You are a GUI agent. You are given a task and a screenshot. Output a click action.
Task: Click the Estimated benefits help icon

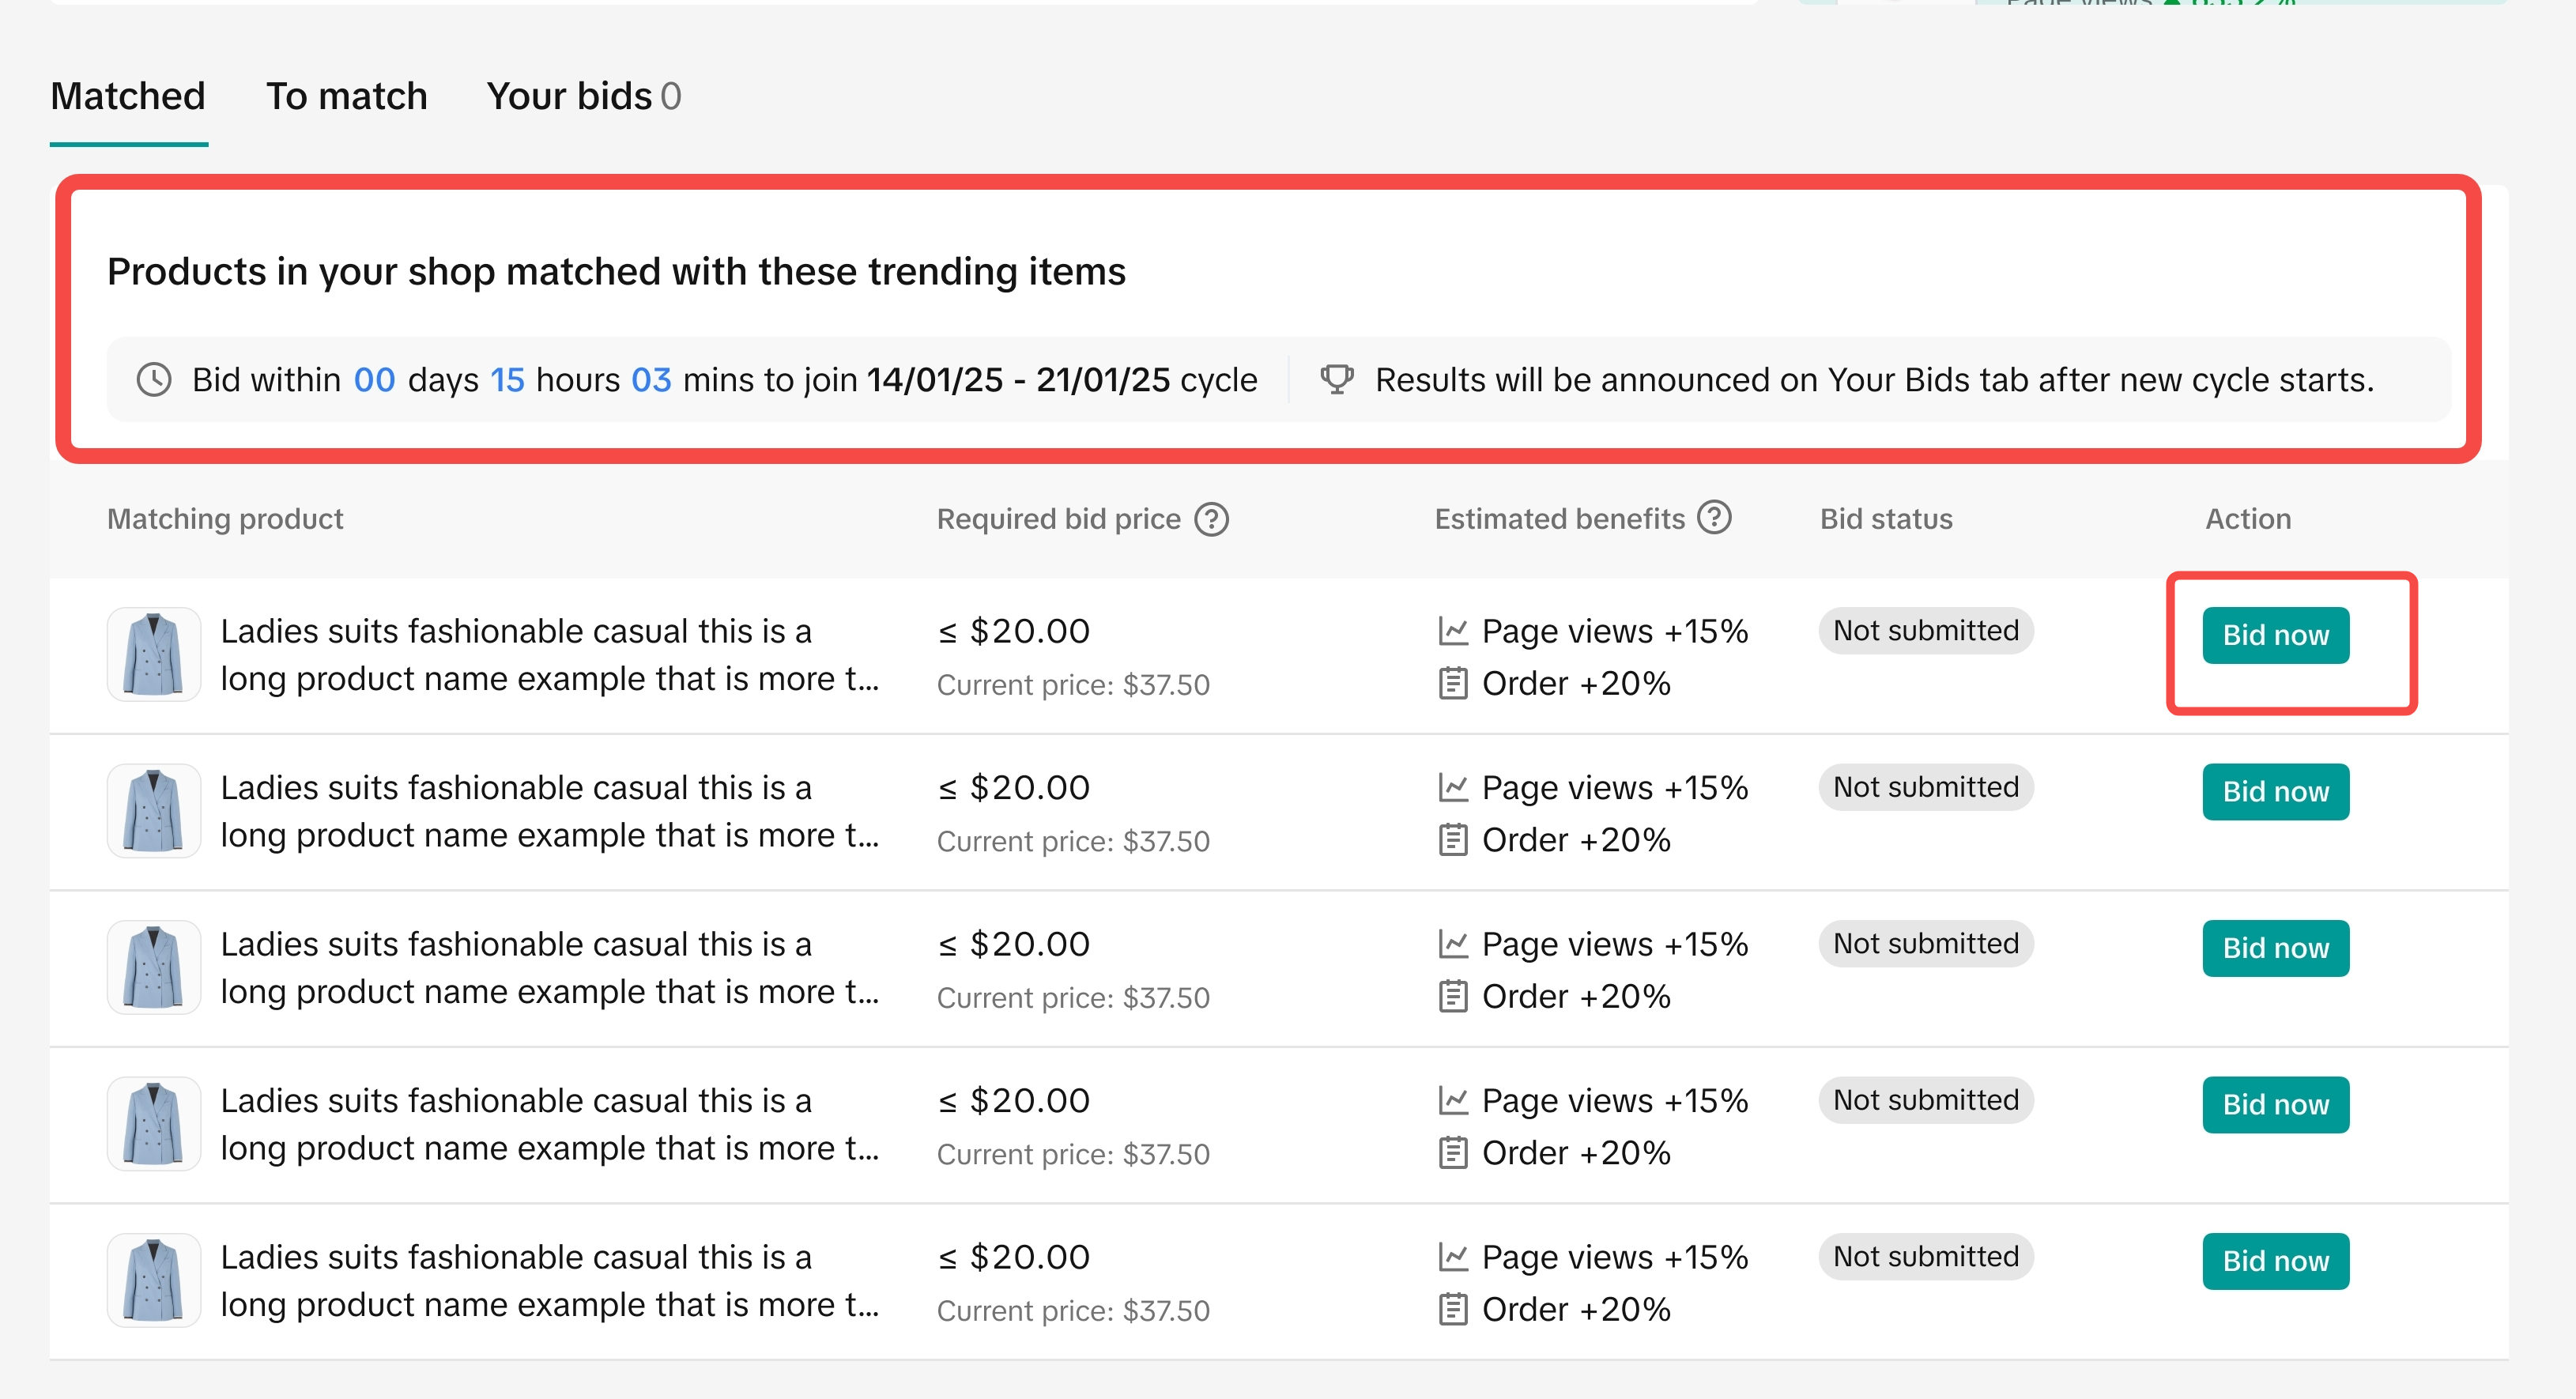click(1714, 517)
